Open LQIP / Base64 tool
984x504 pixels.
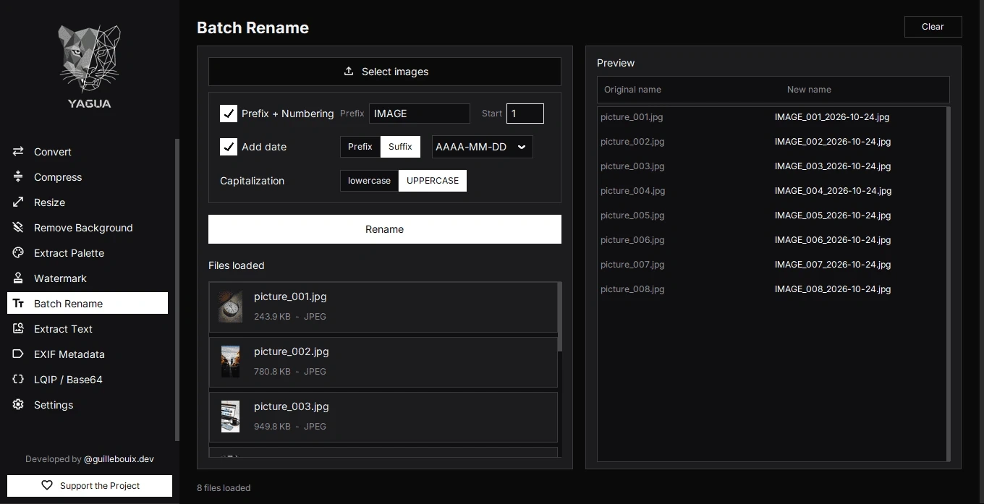coord(88,380)
